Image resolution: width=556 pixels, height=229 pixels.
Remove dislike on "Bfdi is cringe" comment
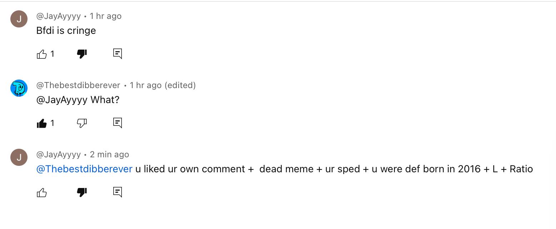82,54
